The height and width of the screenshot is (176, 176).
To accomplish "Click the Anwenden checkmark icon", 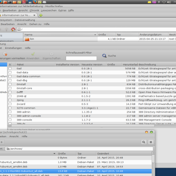I will pos(33,54).
